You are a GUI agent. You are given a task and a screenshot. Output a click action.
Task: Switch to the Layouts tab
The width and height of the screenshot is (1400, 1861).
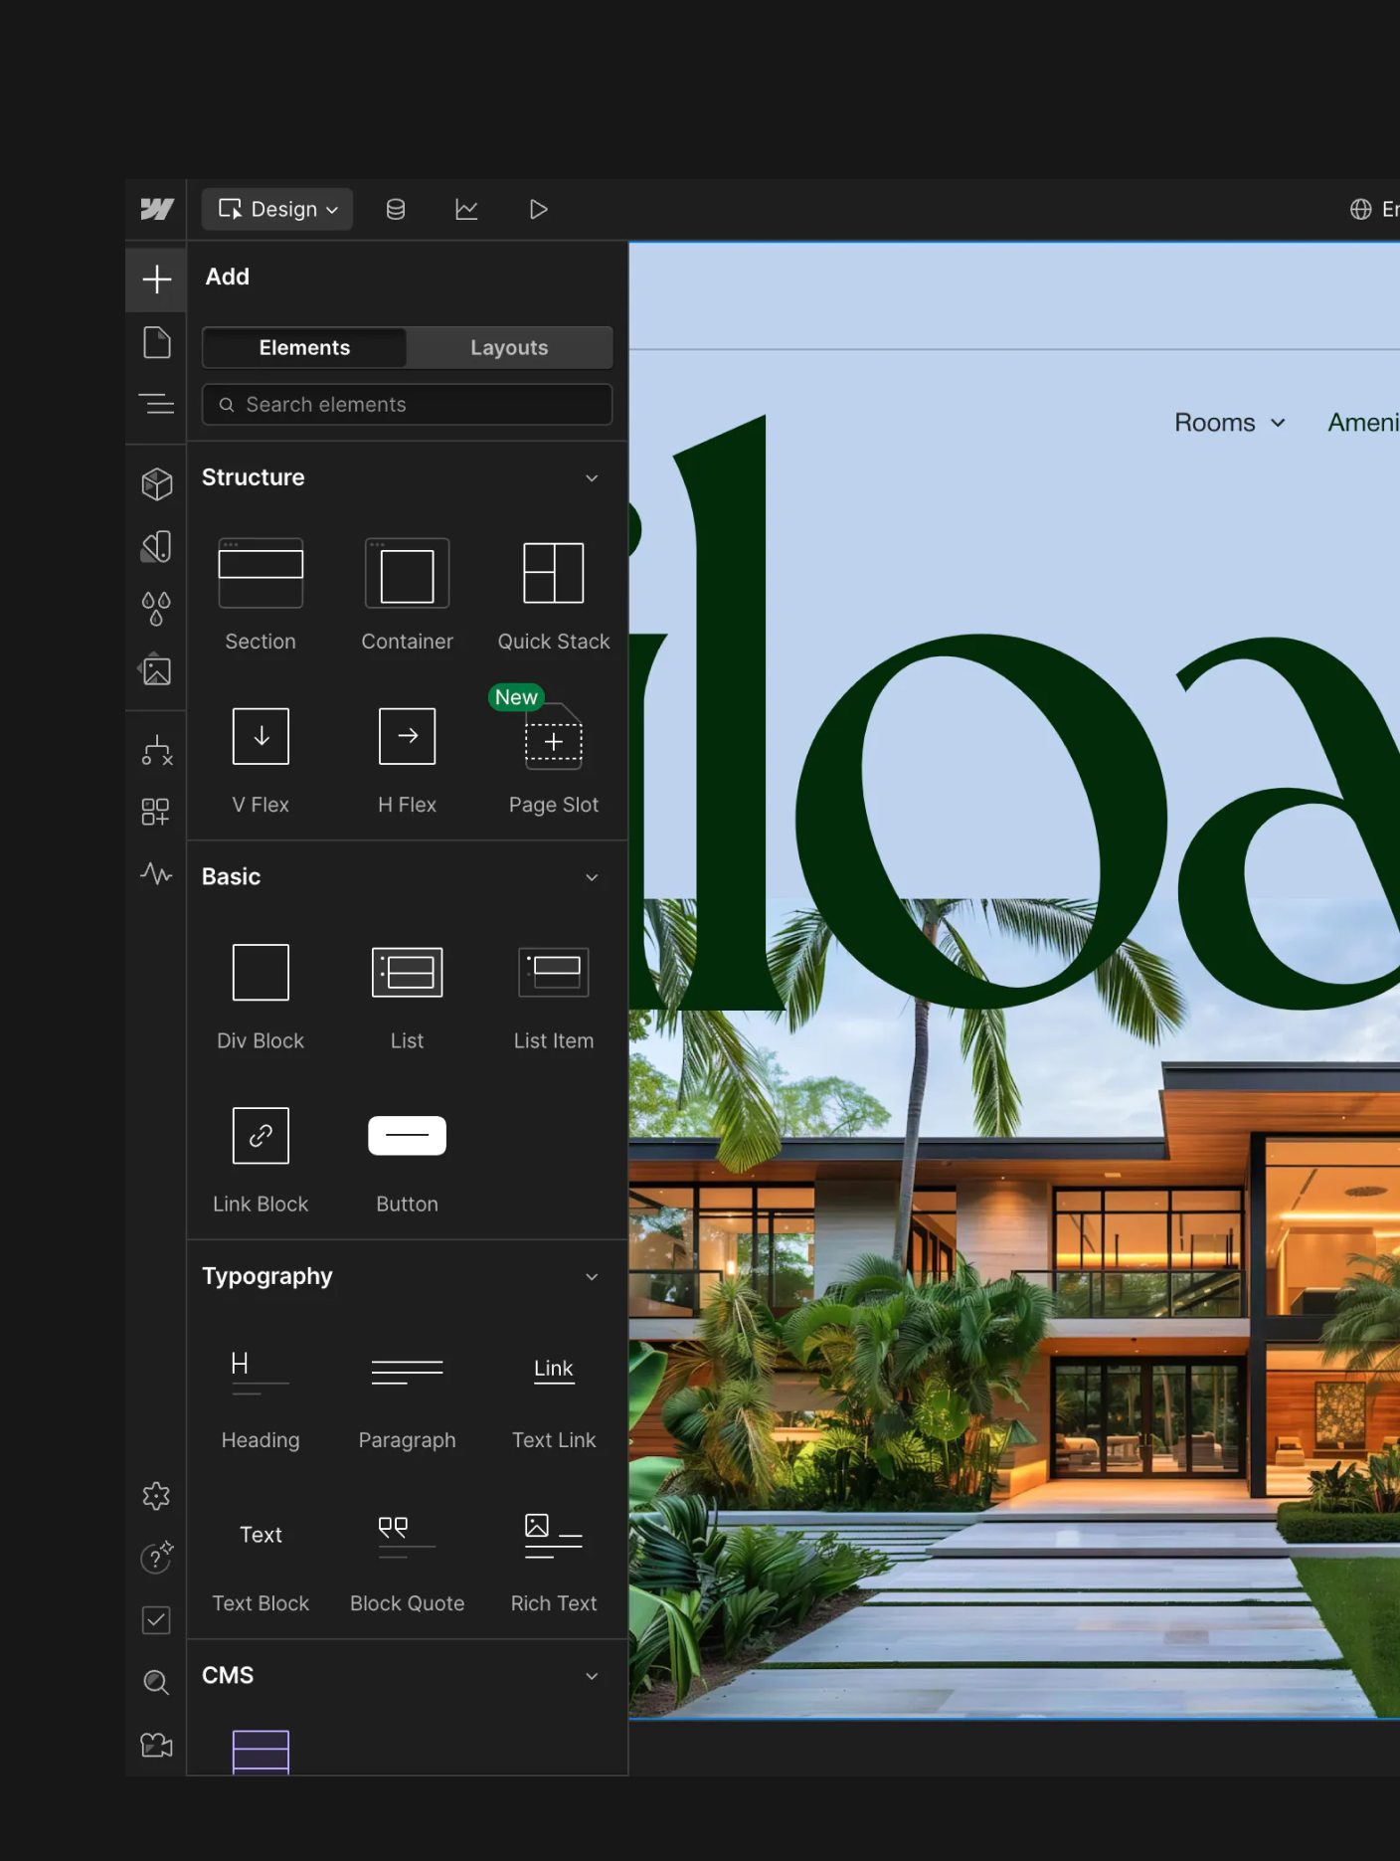click(x=509, y=347)
